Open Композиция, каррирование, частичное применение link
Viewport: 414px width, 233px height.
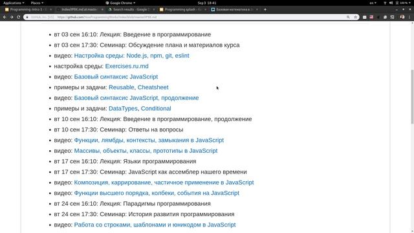tap(164, 183)
